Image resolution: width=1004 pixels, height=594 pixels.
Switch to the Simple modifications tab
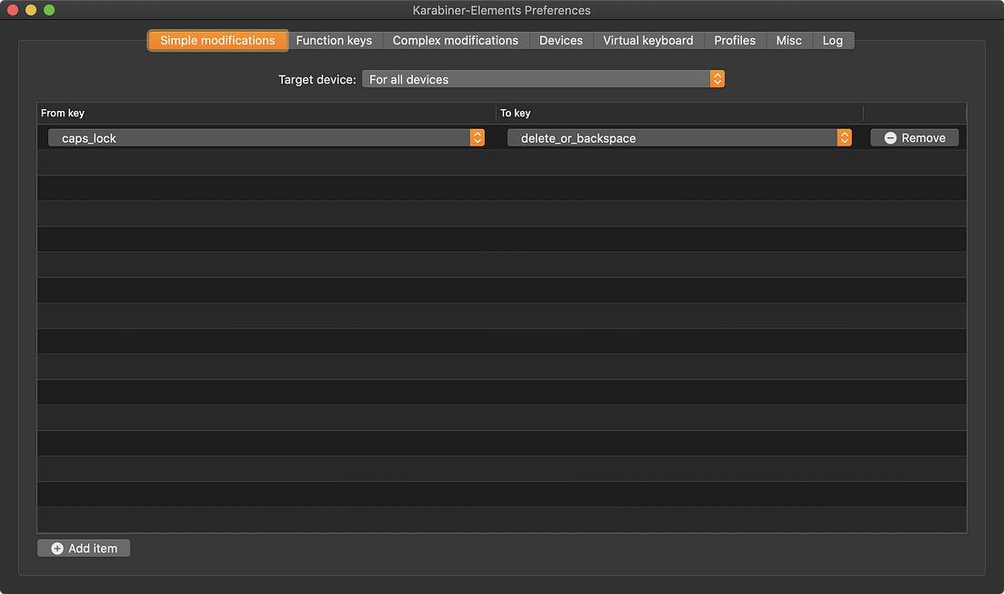point(217,40)
